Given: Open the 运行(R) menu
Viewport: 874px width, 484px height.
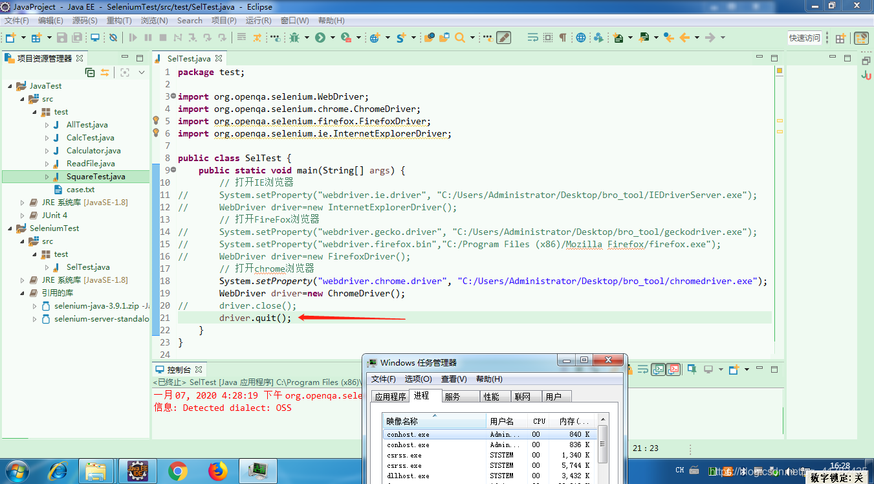Looking at the screenshot, I should (x=259, y=21).
